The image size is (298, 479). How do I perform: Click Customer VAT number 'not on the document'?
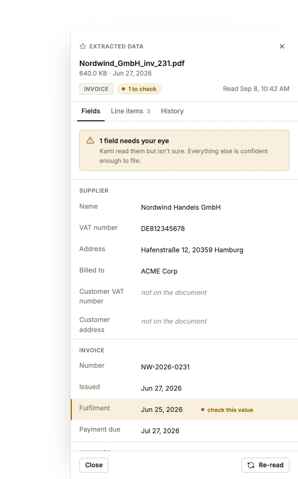pyautogui.click(x=173, y=293)
